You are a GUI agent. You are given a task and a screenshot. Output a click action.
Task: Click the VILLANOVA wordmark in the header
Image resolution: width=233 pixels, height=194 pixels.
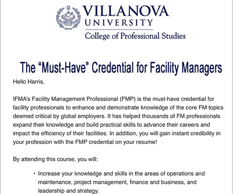pos(125,11)
